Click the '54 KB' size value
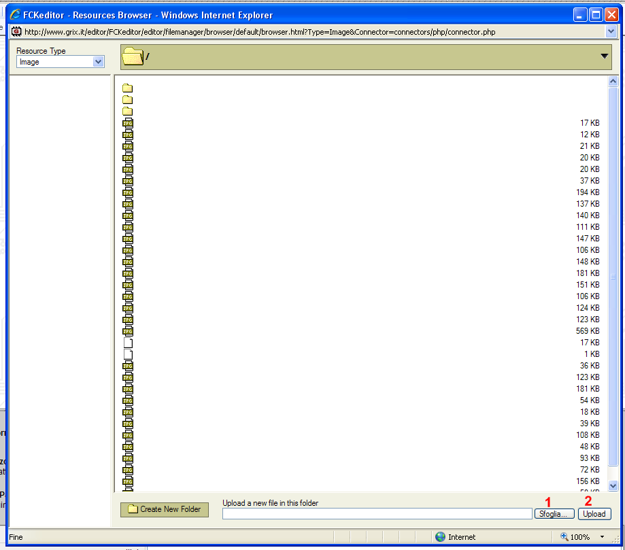Viewport: 625px width, 550px height. tap(590, 400)
